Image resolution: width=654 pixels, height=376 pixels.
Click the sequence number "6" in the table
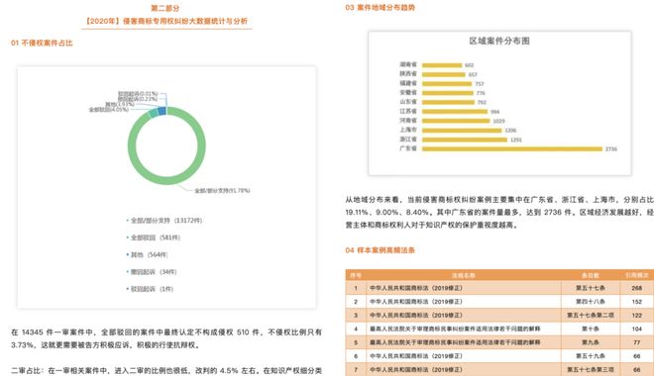click(x=356, y=356)
